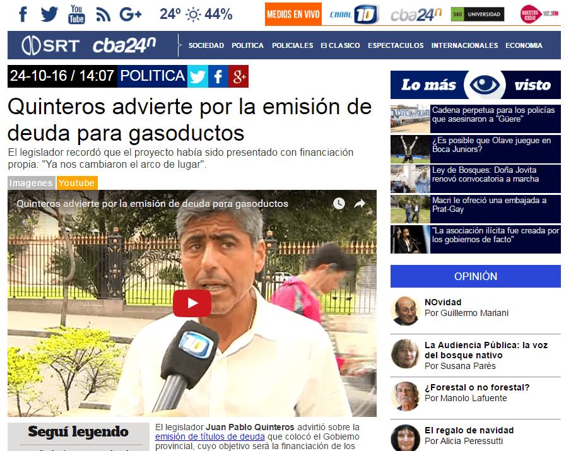Click Guillermo Mariani's author photo

tap(404, 308)
